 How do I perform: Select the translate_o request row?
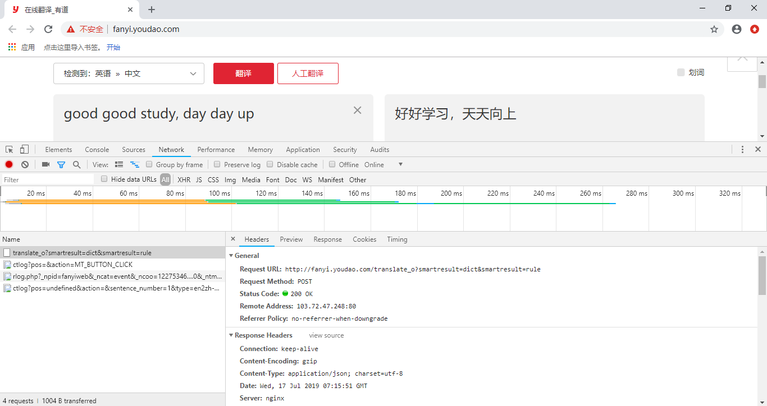pos(112,253)
